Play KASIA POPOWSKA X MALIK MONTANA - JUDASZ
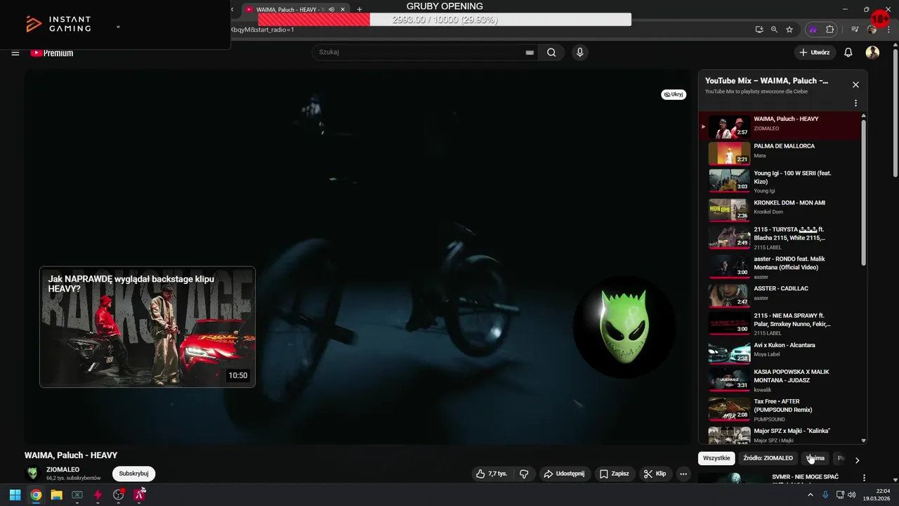Screen dimensions: 899x506 coord(780,379)
